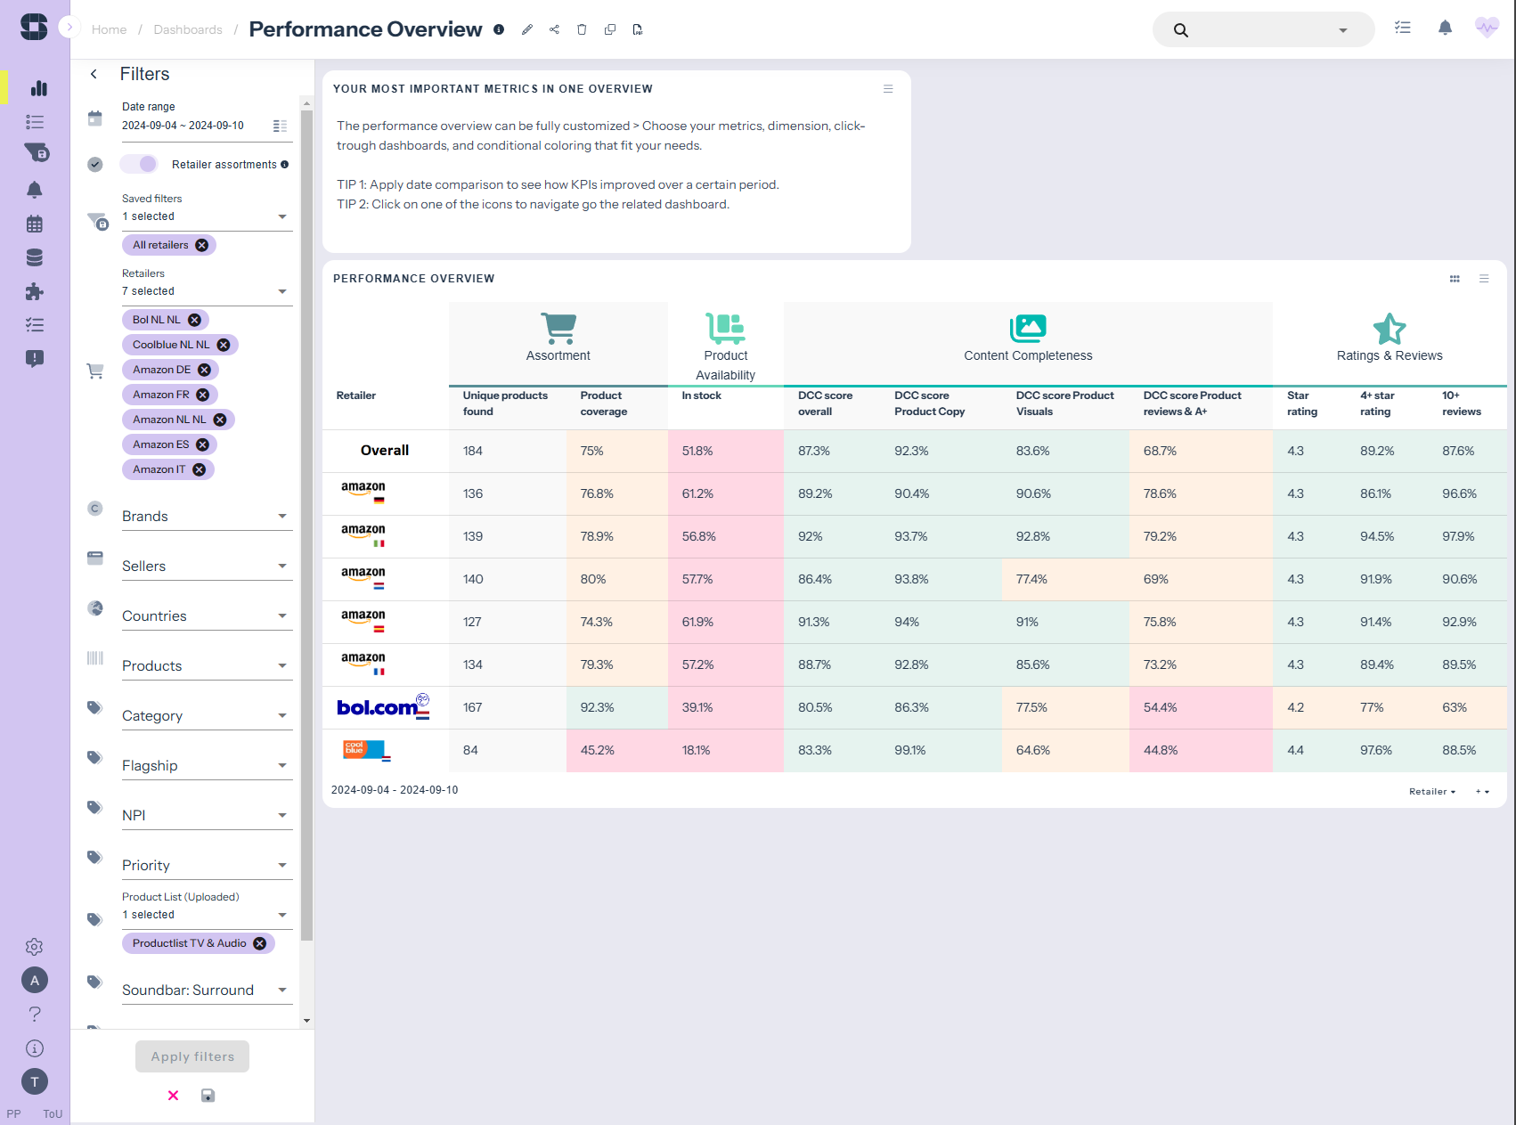Open the Performance Overview widget hamburger menu

(x=1484, y=279)
